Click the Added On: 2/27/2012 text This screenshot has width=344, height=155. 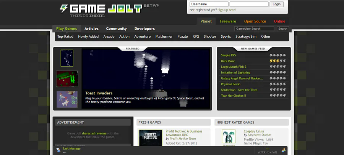coord(182,144)
